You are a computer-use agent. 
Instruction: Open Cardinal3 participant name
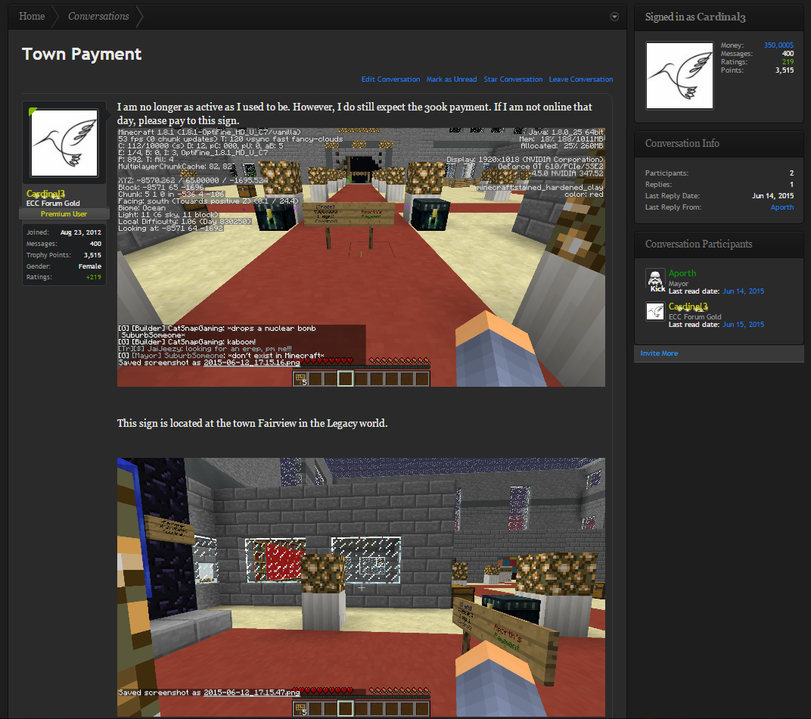coord(688,307)
